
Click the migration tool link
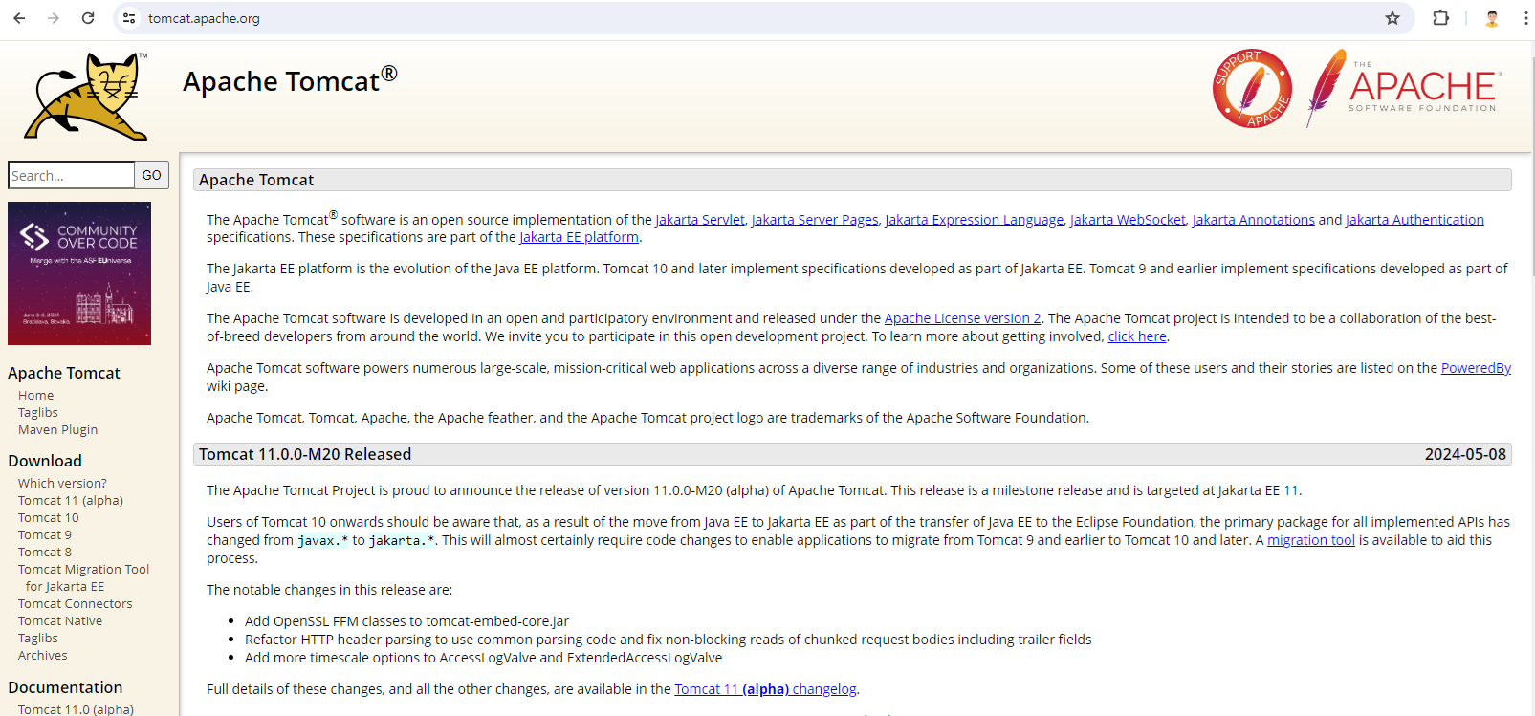pos(1310,540)
